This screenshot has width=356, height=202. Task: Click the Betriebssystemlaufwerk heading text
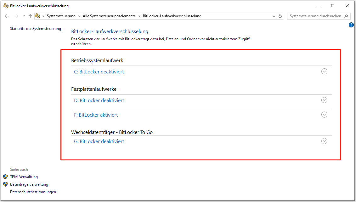pyautogui.click(x=97, y=61)
